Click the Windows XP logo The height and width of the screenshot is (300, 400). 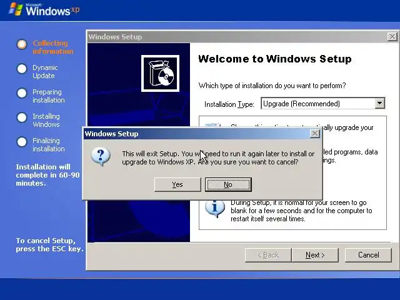pyautogui.click(x=44, y=10)
